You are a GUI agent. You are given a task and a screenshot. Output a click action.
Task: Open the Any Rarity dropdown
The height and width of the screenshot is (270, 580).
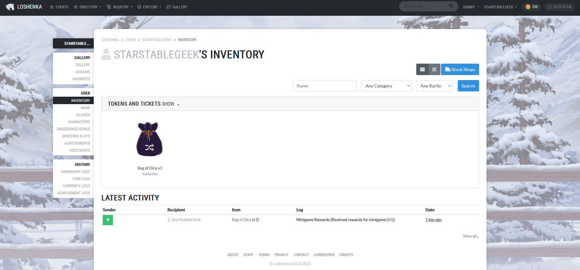coord(435,86)
